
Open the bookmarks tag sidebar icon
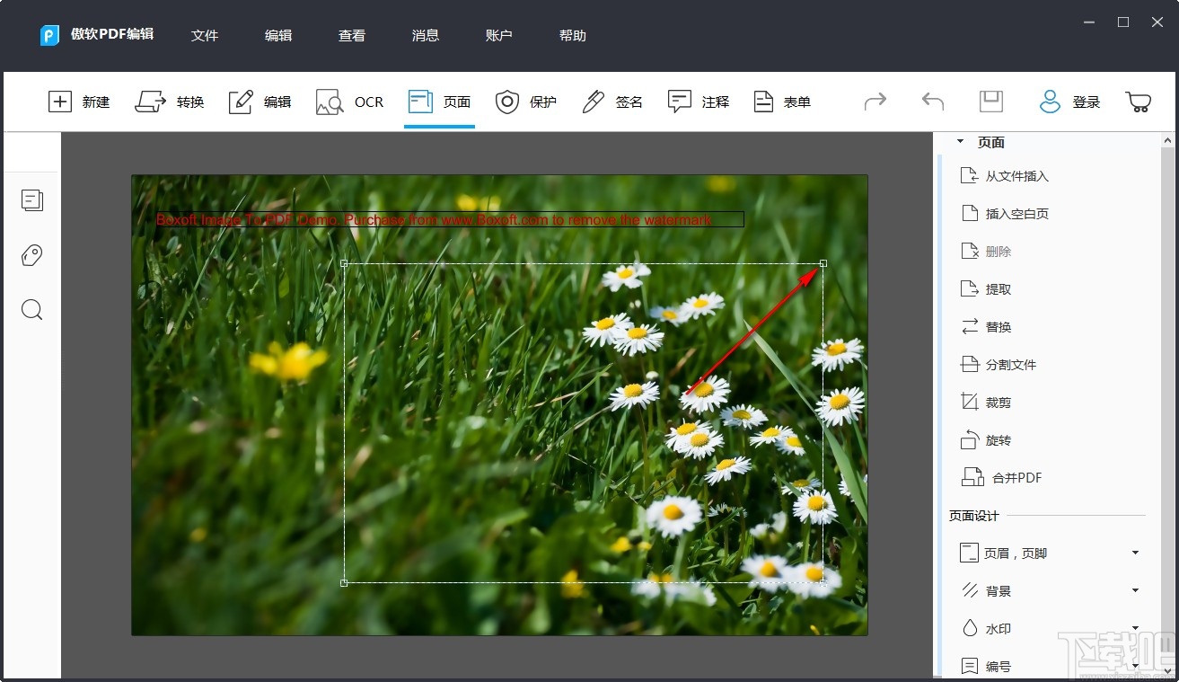32,255
